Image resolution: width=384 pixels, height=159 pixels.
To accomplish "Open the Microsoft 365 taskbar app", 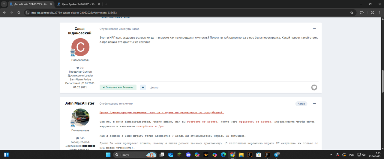I will 197,155.
